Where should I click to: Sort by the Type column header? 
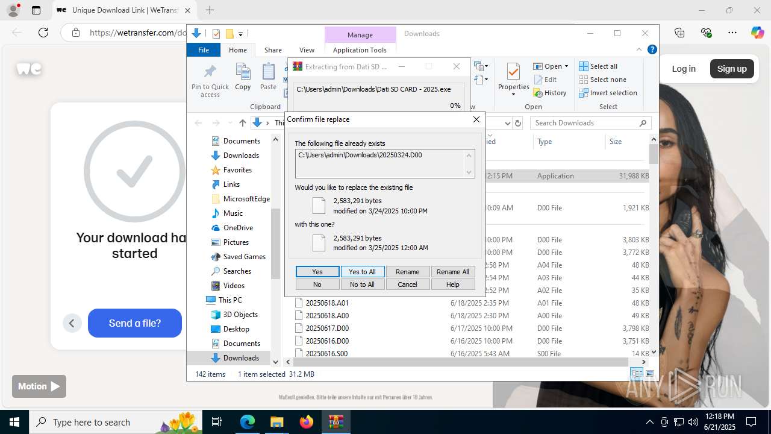click(569, 142)
